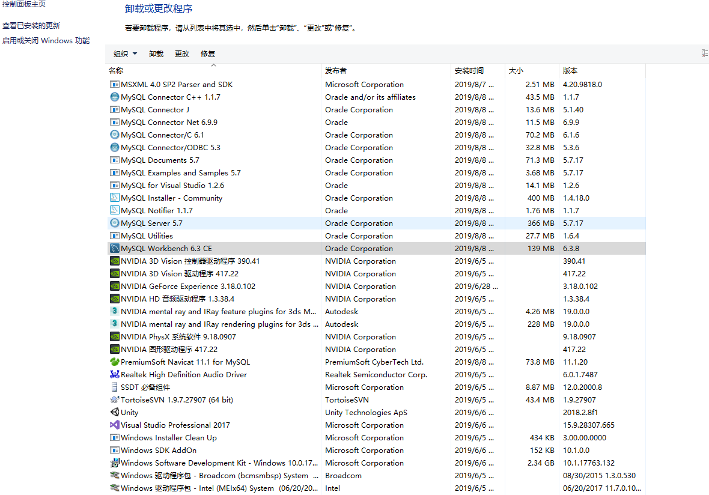This screenshot has height=495, width=709.
Task: Open the view options icon at toolbar right
Action: [704, 53]
